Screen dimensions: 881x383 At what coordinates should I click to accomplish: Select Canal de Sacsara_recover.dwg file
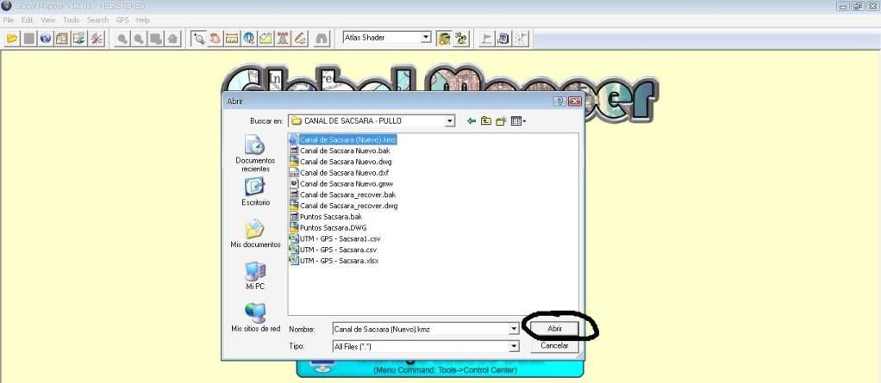(x=344, y=206)
